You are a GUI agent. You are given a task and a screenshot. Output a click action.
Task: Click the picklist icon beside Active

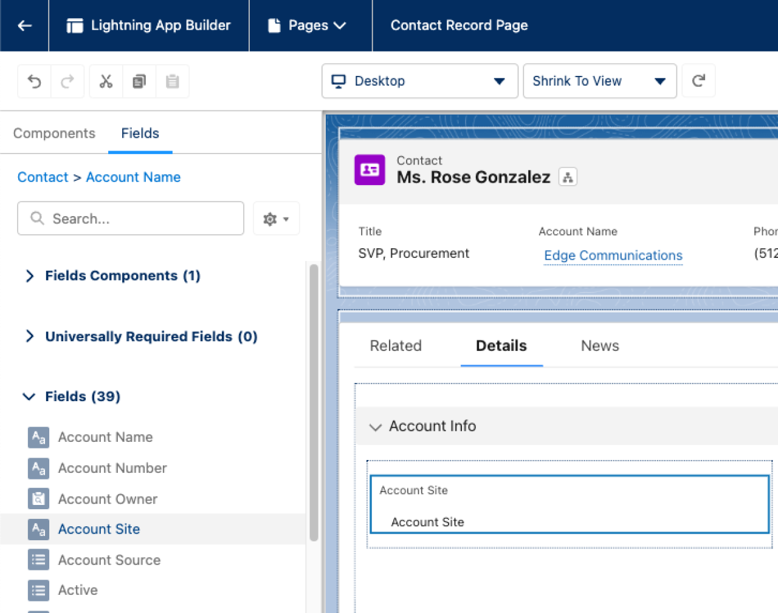(x=38, y=590)
